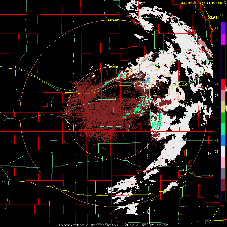Click the olive-yellow BD legend swatch
This screenshot has width=227, height=227.
tap(223, 107)
